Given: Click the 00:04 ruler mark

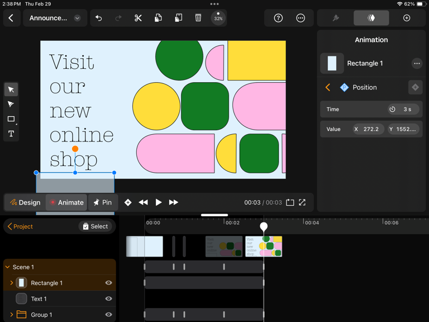Looking at the screenshot, I should click(312, 222).
